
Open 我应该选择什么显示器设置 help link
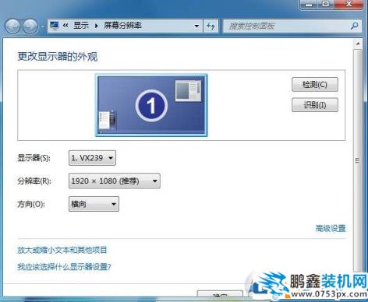coord(64,266)
